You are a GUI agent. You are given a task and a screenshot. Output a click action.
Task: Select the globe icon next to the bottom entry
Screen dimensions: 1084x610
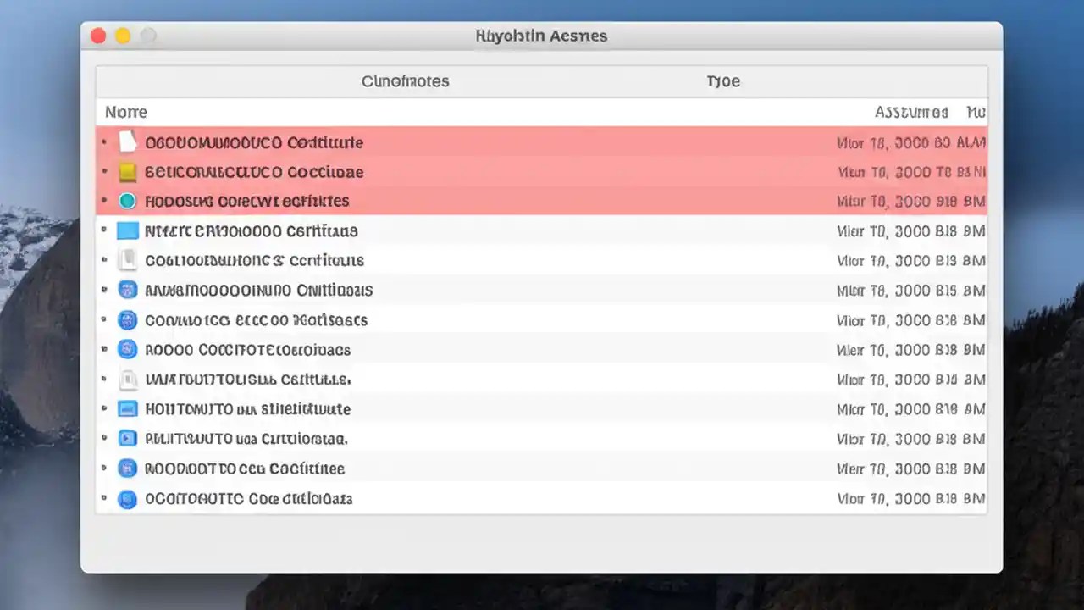pos(128,498)
